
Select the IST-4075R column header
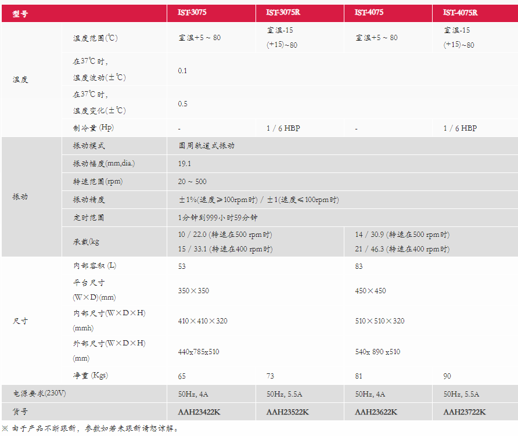(x=460, y=13)
